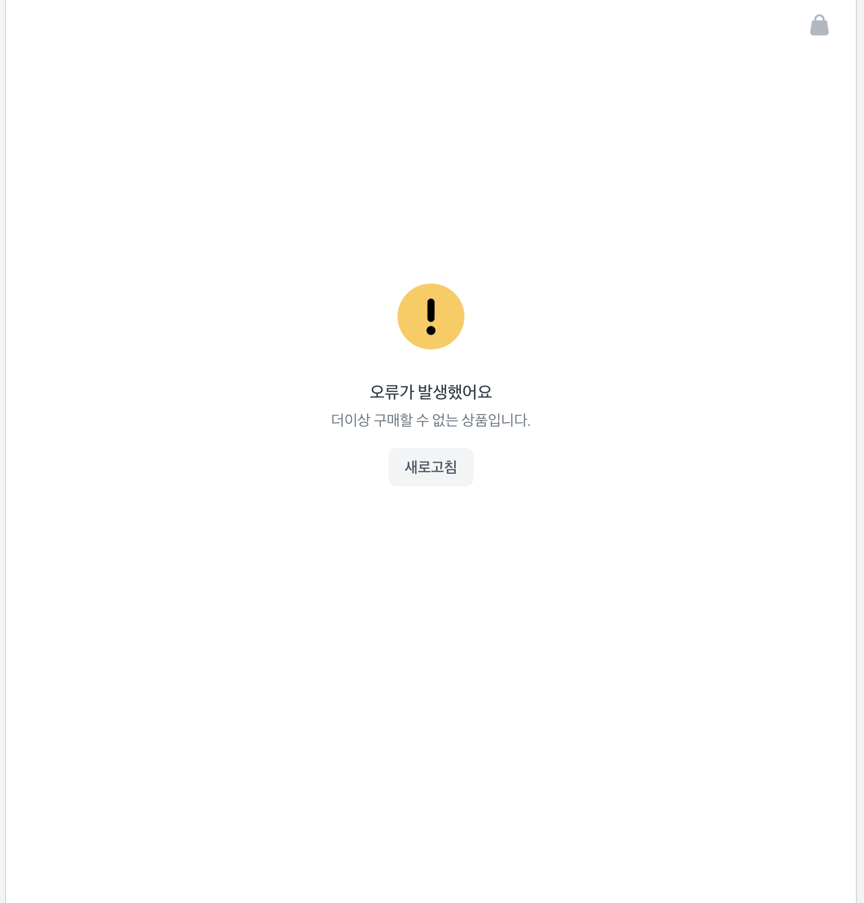Screen dimensions: 864x903
Task: Reload the page with 새로고침
Action: (x=431, y=467)
